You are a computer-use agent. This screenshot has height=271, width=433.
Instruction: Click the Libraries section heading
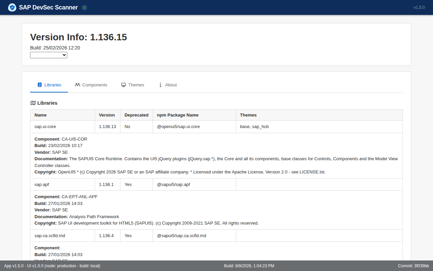tap(44, 103)
